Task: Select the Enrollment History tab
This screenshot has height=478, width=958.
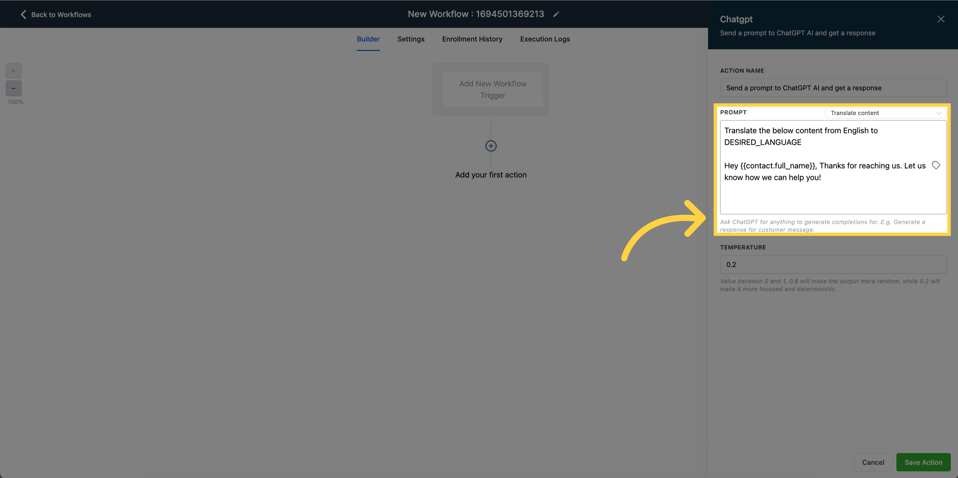Action: pyautogui.click(x=472, y=39)
